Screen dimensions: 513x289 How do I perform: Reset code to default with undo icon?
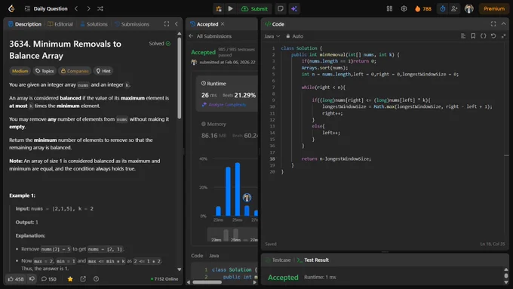pyautogui.click(x=493, y=36)
